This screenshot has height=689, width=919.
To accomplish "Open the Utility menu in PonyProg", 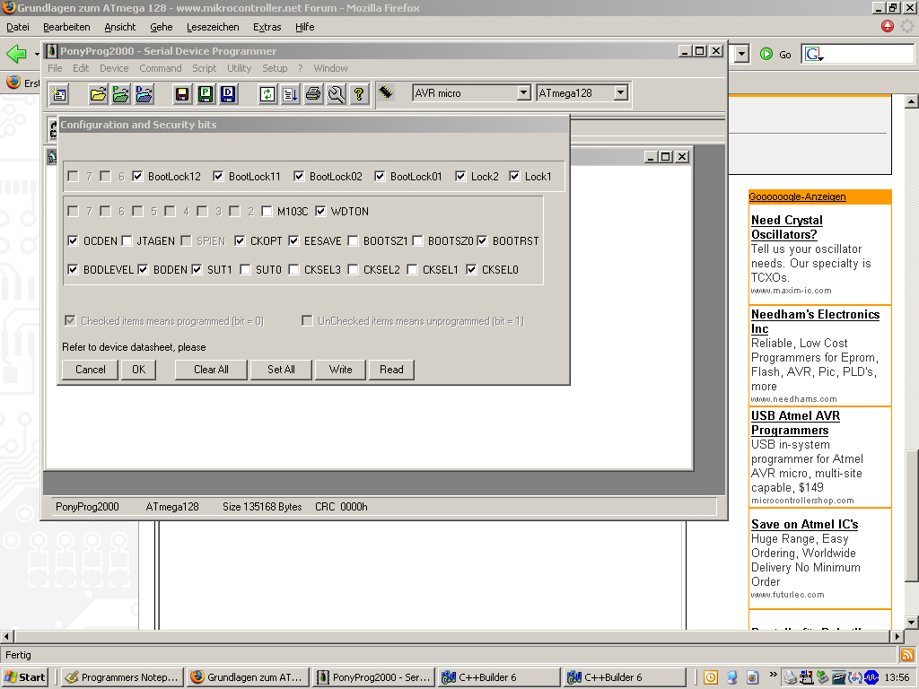I will tap(239, 68).
